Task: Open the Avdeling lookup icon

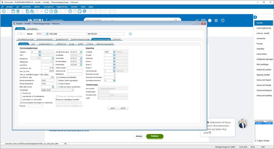Action: (x=114, y=52)
